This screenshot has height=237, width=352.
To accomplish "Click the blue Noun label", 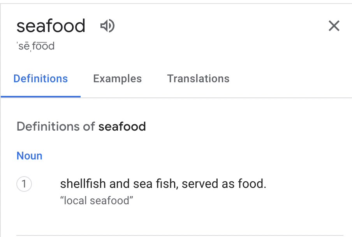I will point(29,156).
